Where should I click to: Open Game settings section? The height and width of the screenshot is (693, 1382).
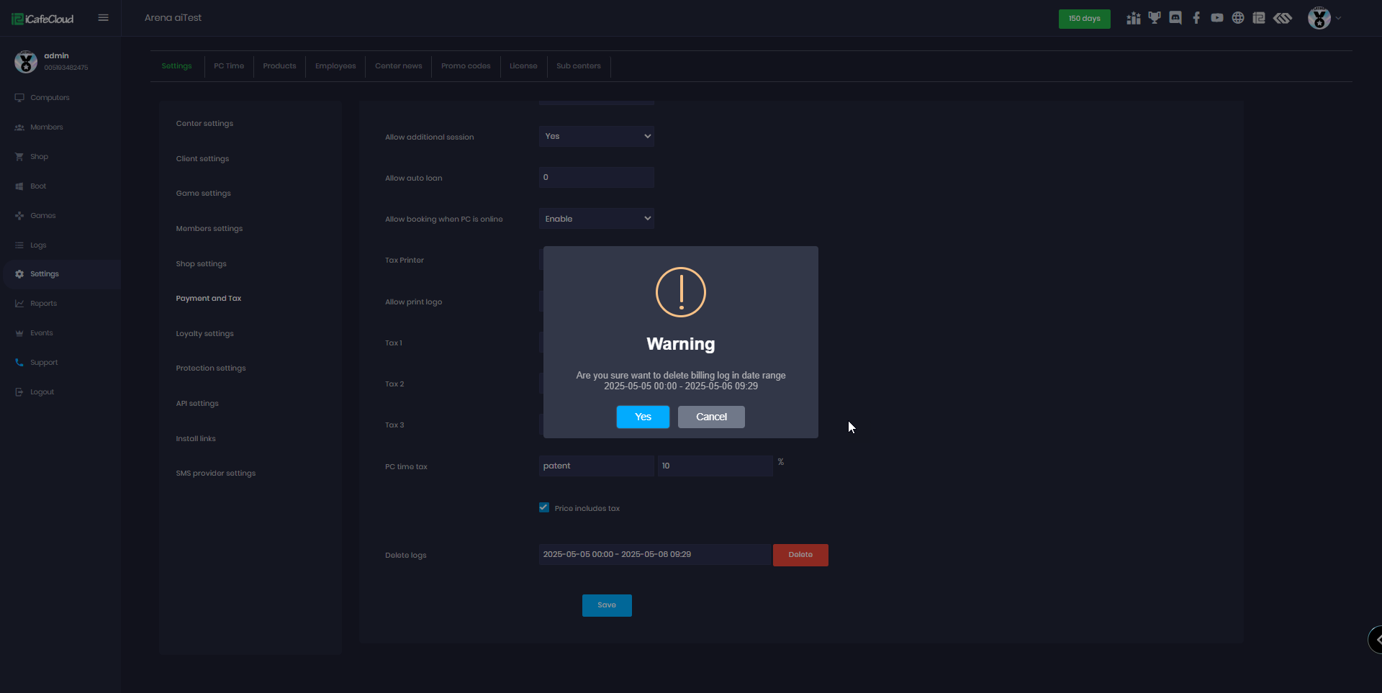click(204, 194)
